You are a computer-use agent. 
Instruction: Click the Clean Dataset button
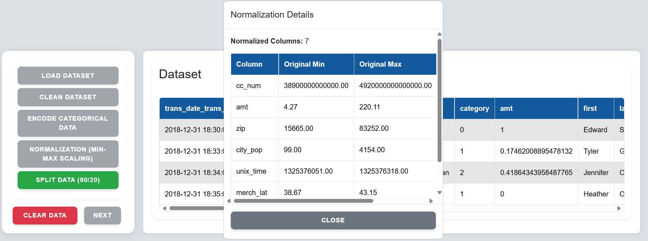point(68,97)
